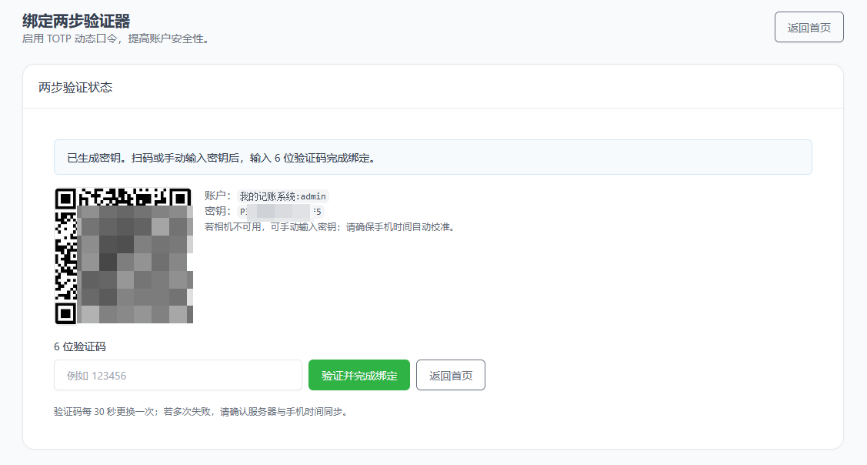The width and height of the screenshot is (867, 465).
Task: Click the QR code's top-left finder square
Action: (65, 199)
